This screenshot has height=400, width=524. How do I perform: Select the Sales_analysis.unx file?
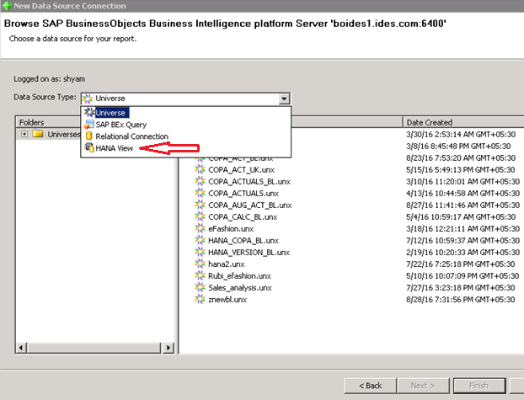pyautogui.click(x=240, y=287)
